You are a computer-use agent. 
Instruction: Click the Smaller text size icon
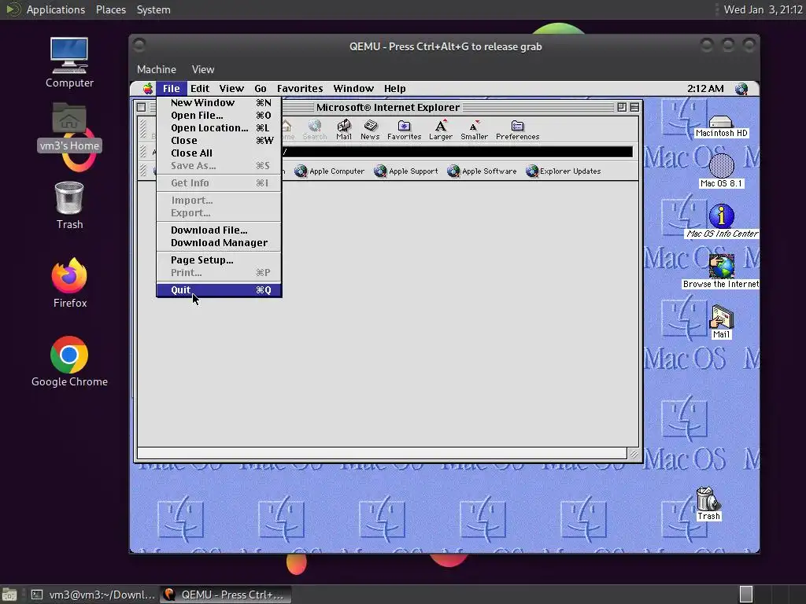[x=474, y=130]
